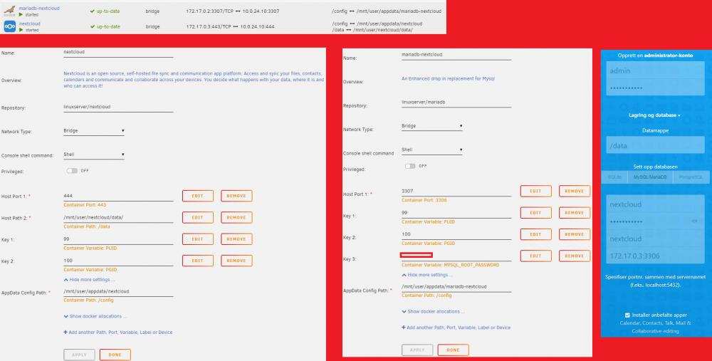Image resolution: width=712 pixels, height=361 pixels.
Task: Click database name field above host field
Action: click(x=655, y=239)
